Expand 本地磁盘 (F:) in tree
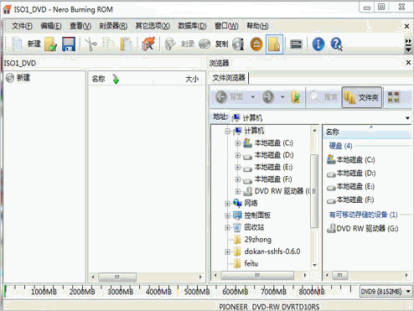 coord(238,179)
